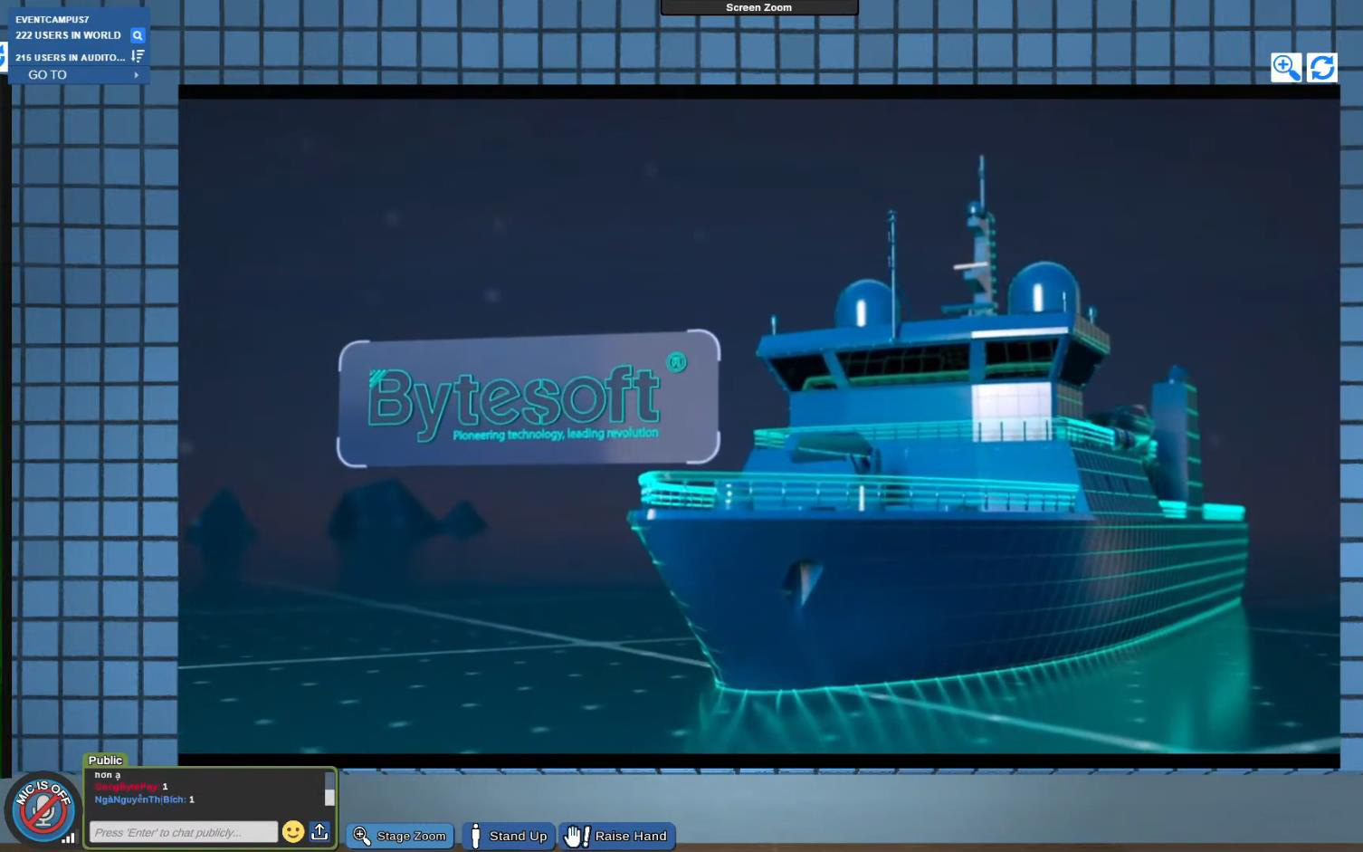Toggle the Mic Is Off microphone button
The image size is (1363, 852).
pos(43,809)
